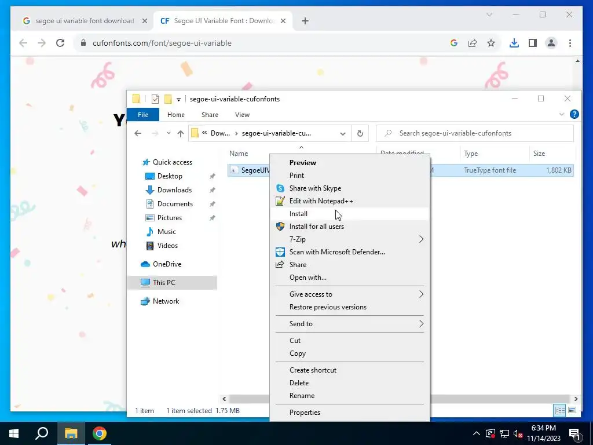This screenshot has height=445, width=593.
Task: Click Chrome's forward navigation arrow
Action: (x=42, y=43)
